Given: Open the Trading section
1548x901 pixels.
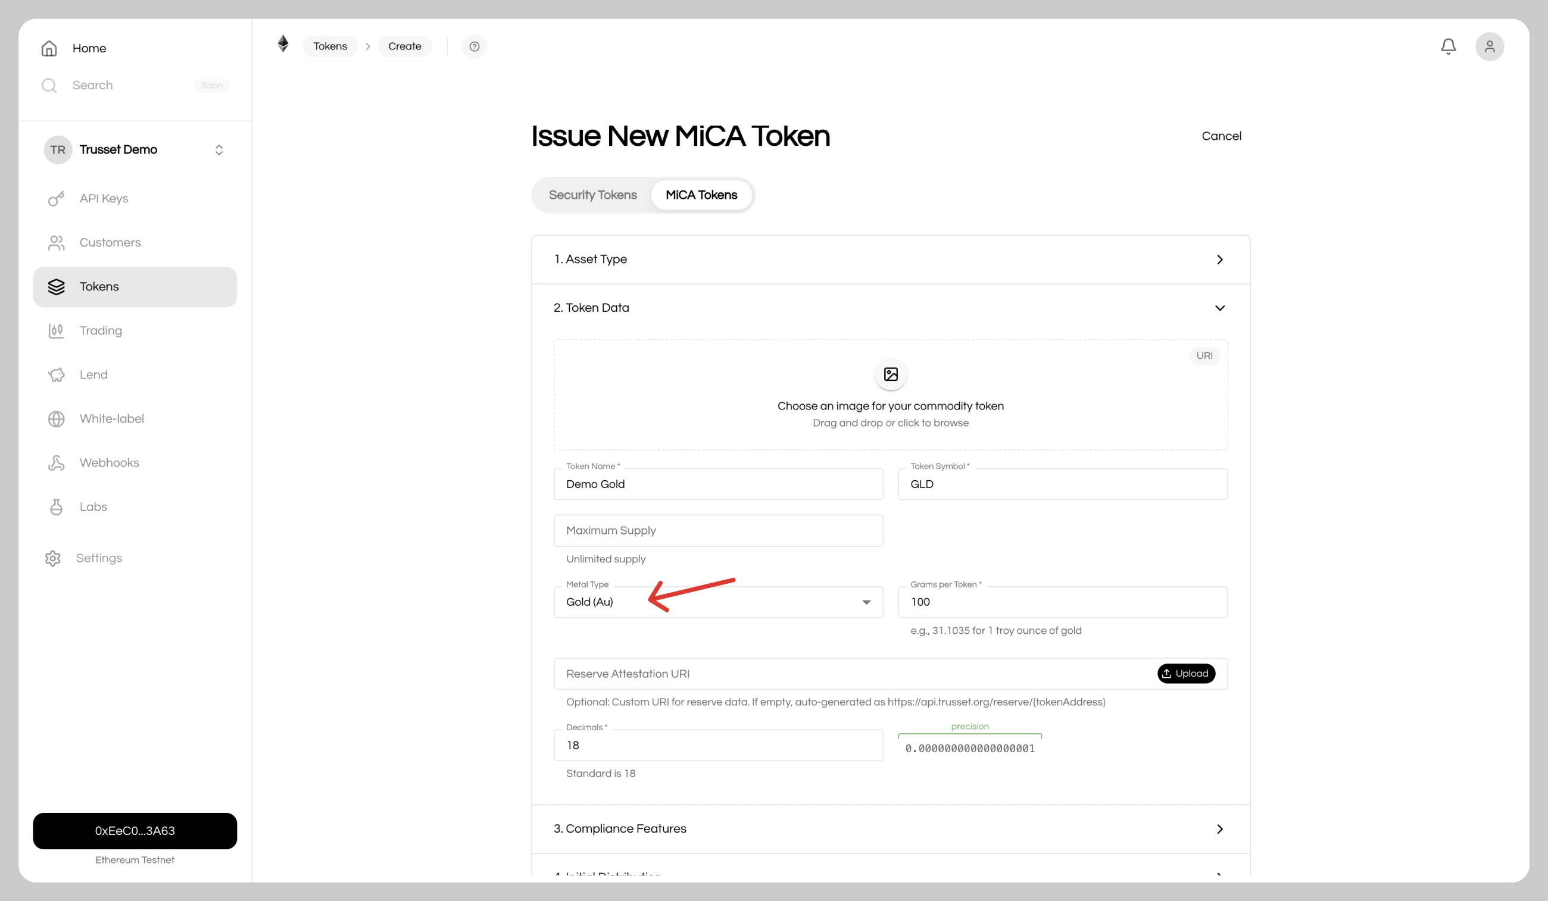Looking at the screenshot, I should click(x=101, y=330).
